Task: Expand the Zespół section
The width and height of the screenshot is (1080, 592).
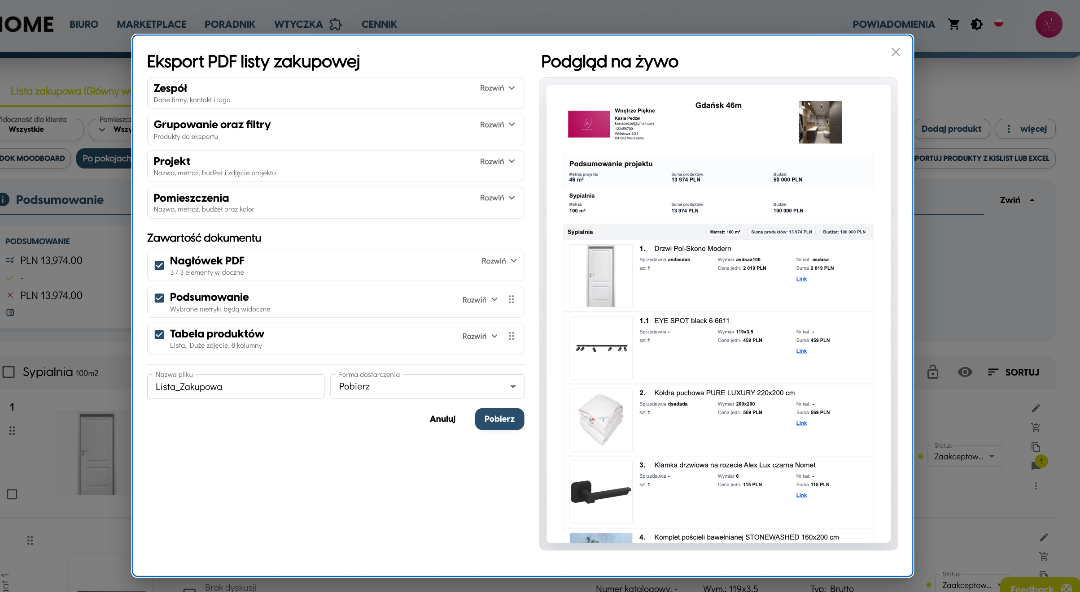Action: (497, 88)
